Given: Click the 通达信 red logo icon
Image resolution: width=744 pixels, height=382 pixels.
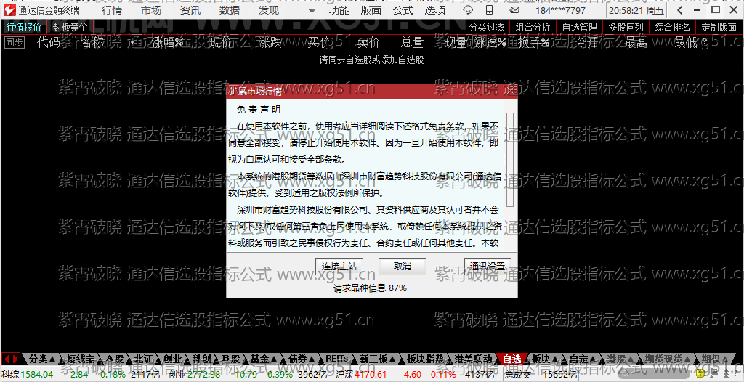Looking at the screenshot, I should [x=9, y=10].
